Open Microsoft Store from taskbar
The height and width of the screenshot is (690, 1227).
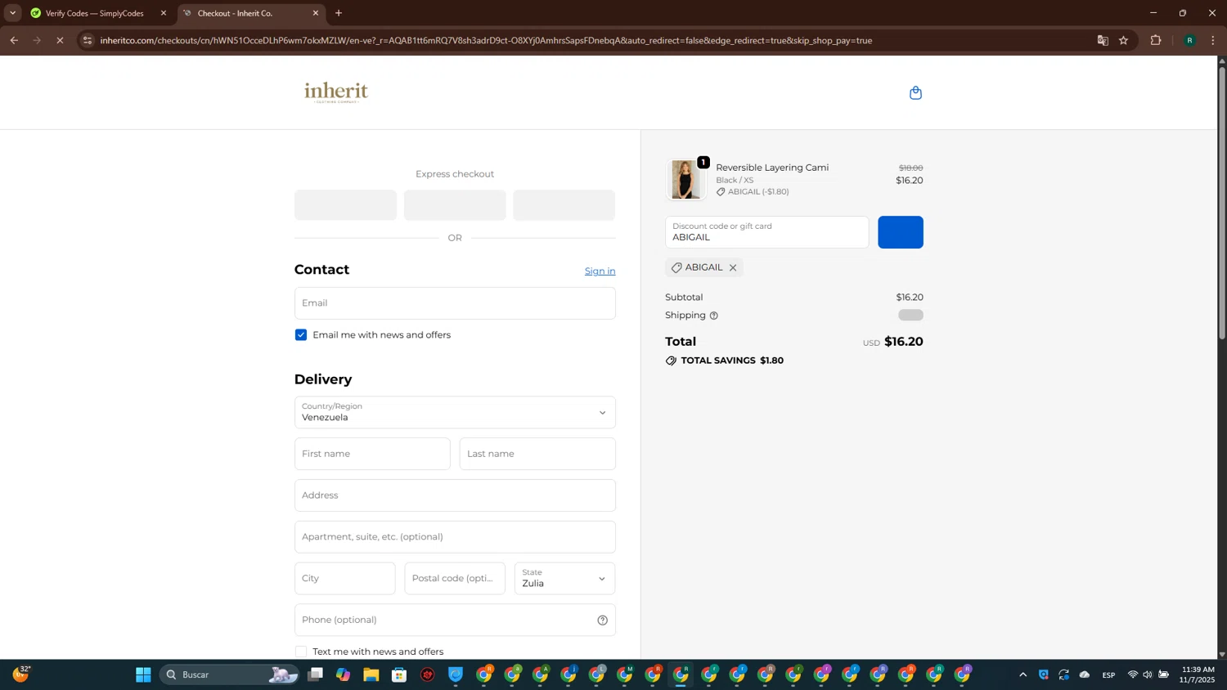click(x=399, y=674)
